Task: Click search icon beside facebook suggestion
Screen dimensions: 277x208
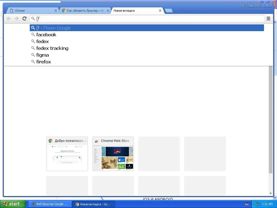Action: pos(33,34)
